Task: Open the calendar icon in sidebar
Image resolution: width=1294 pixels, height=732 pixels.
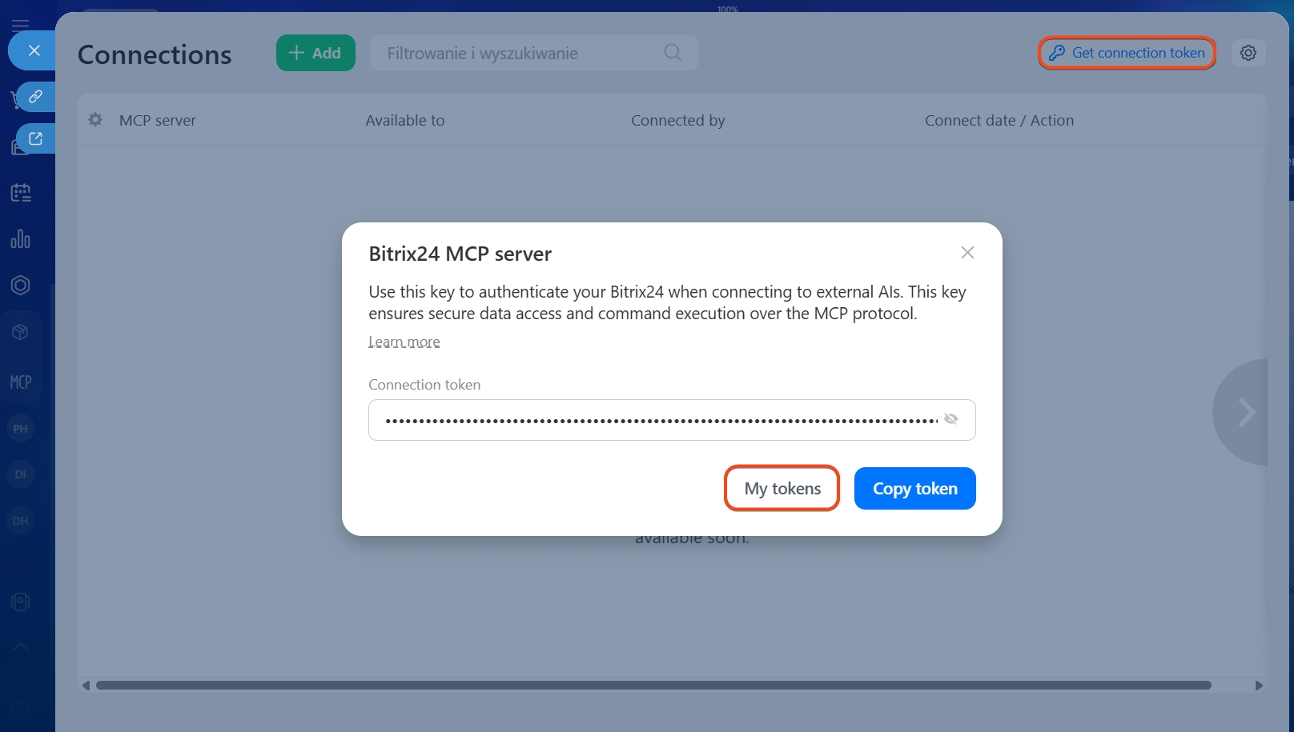Action: [21, 193]
